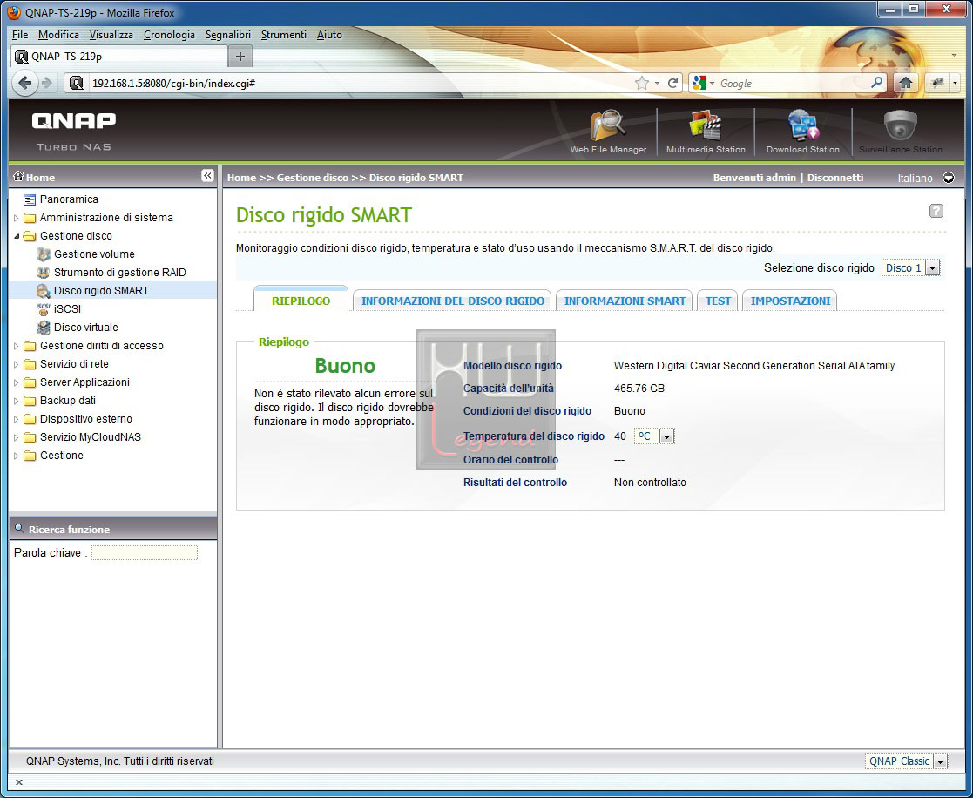Open the Strumenti menu
The height and width of the screenshot is (798, 973).
coord(284,35)
